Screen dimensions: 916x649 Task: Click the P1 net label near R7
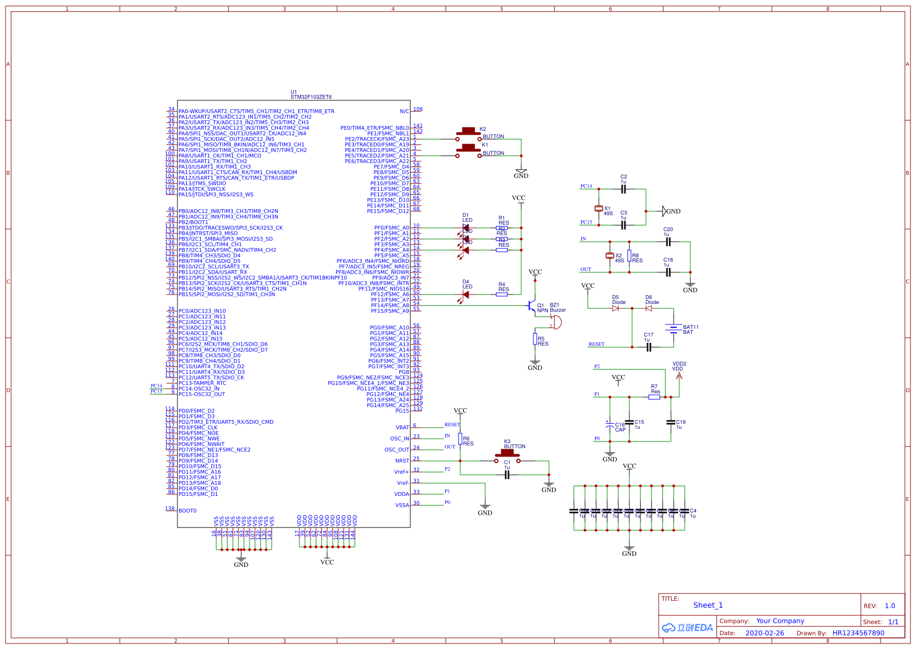tap(597, 394)
